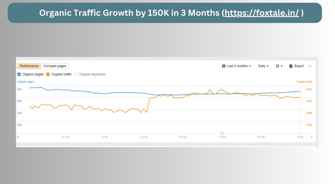Open the https://foxtale.in/ link in the title
335x184 pixels.
pyautogui.click(x=262, y=13)
